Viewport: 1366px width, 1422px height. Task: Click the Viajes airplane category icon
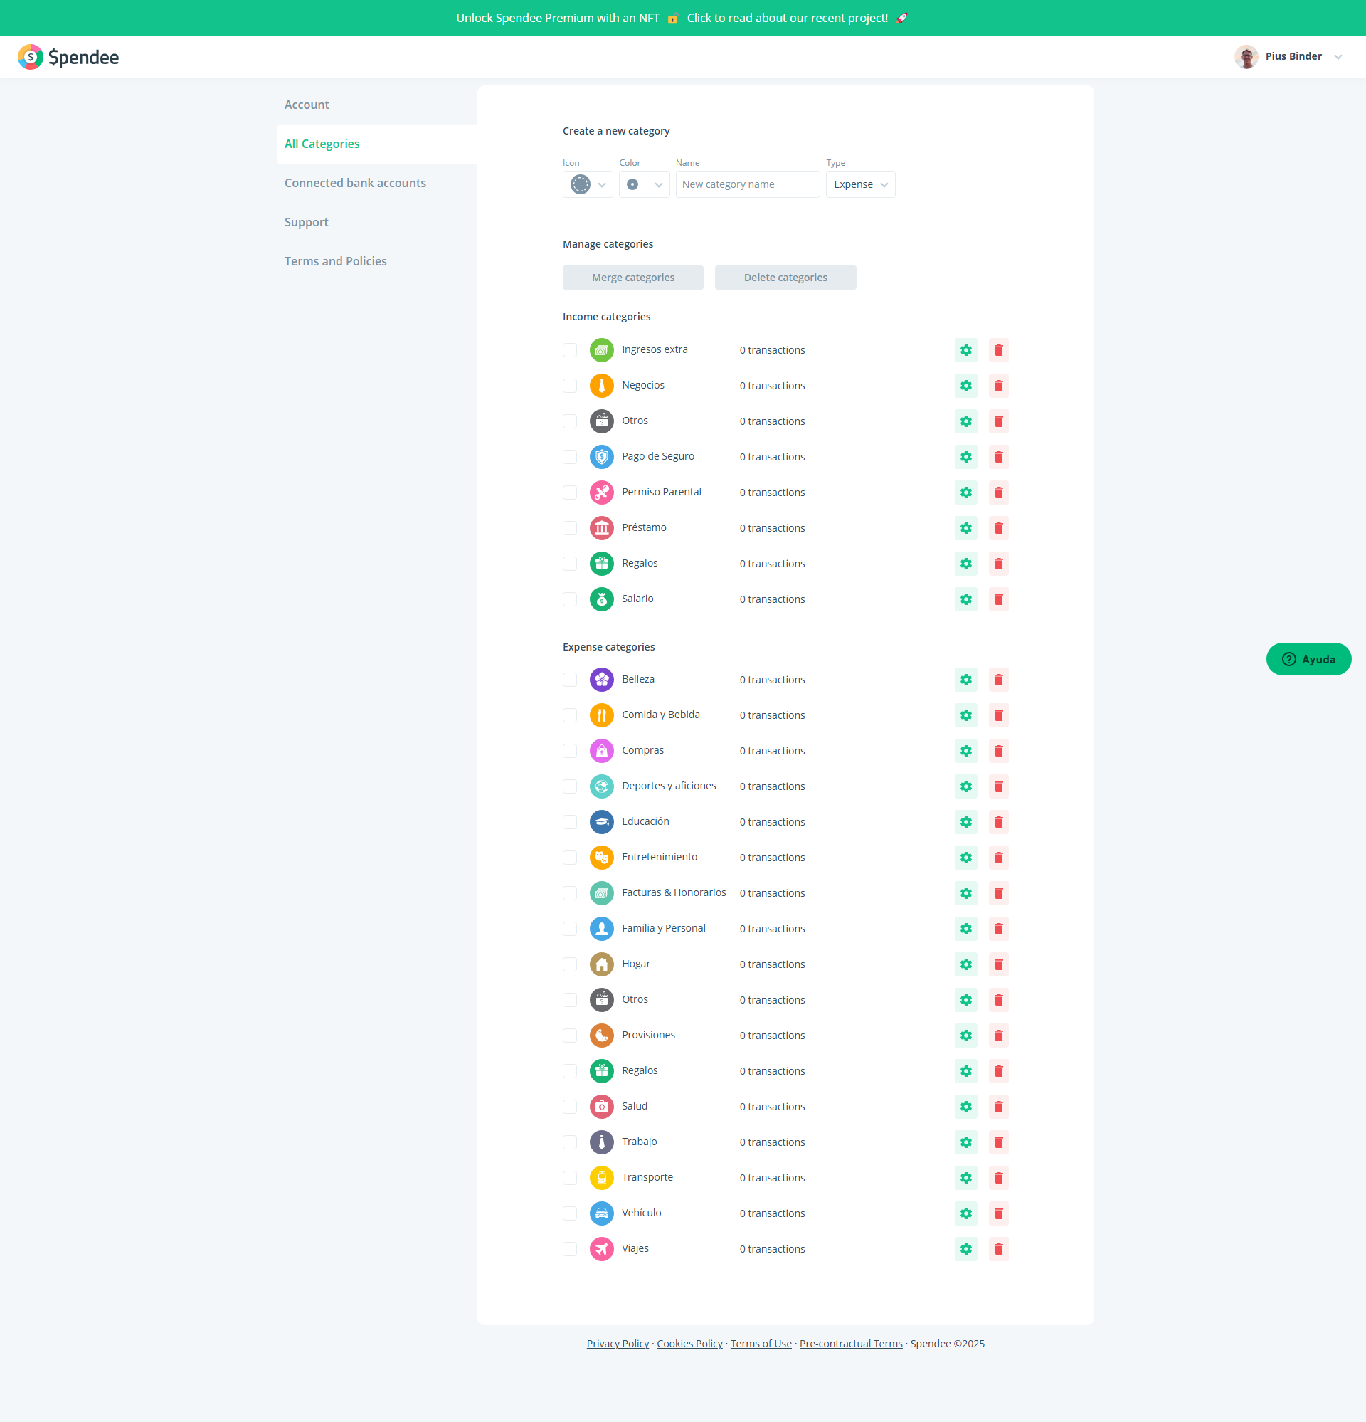(601, 1248)
